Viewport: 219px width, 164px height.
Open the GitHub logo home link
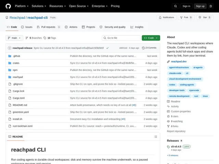[x=8, y=6]
